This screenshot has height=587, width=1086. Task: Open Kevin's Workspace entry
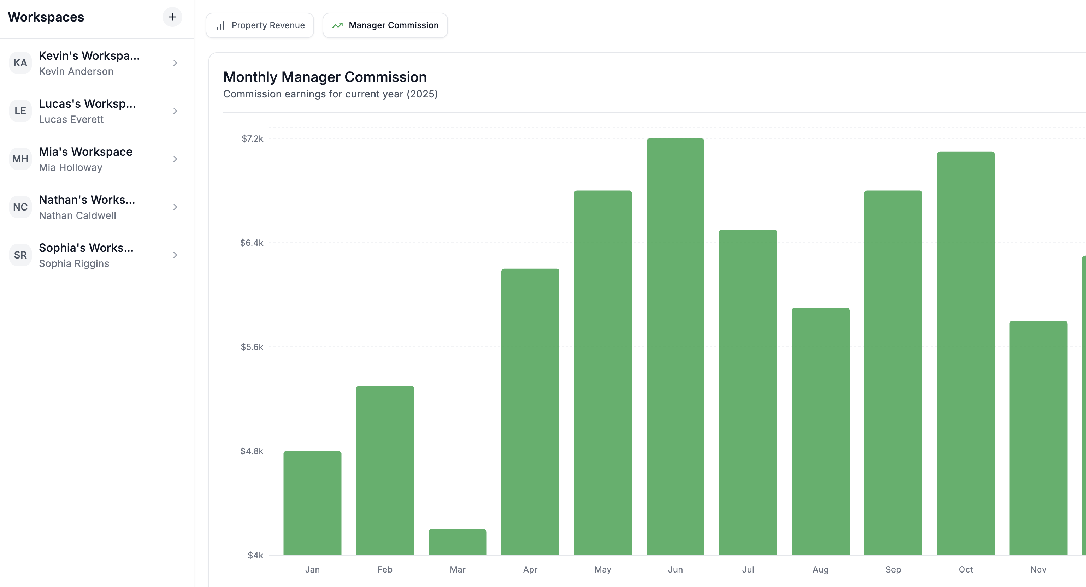coord(96,63)
